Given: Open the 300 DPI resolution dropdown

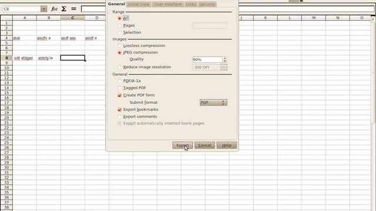Looking at the screenshot, I should click(x=223, y=67).
